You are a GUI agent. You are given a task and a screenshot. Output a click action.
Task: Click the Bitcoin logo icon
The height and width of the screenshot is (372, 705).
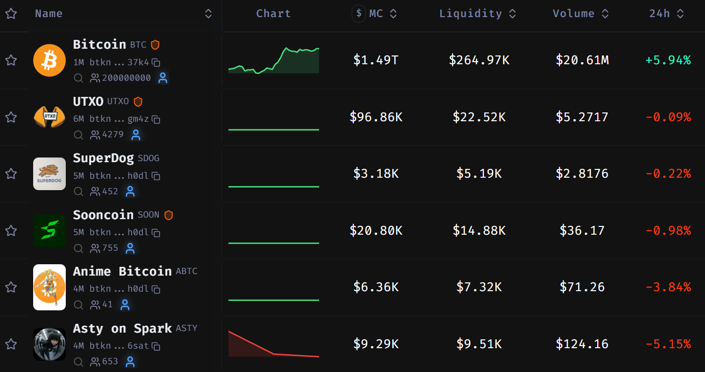tap(49, 60)
